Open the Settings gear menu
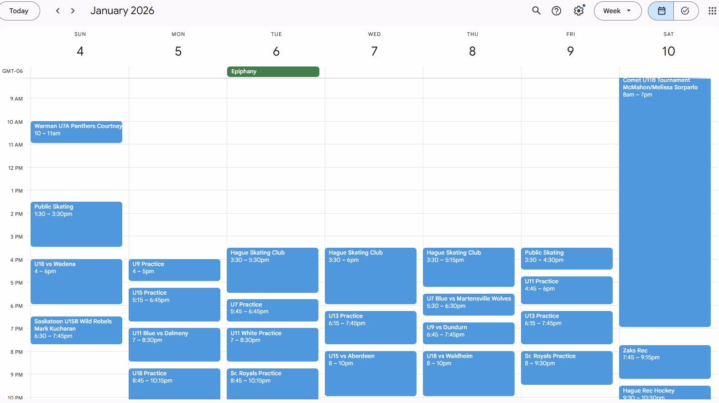The width and height of the screenshot is (719, 403). tap(578, 11)
